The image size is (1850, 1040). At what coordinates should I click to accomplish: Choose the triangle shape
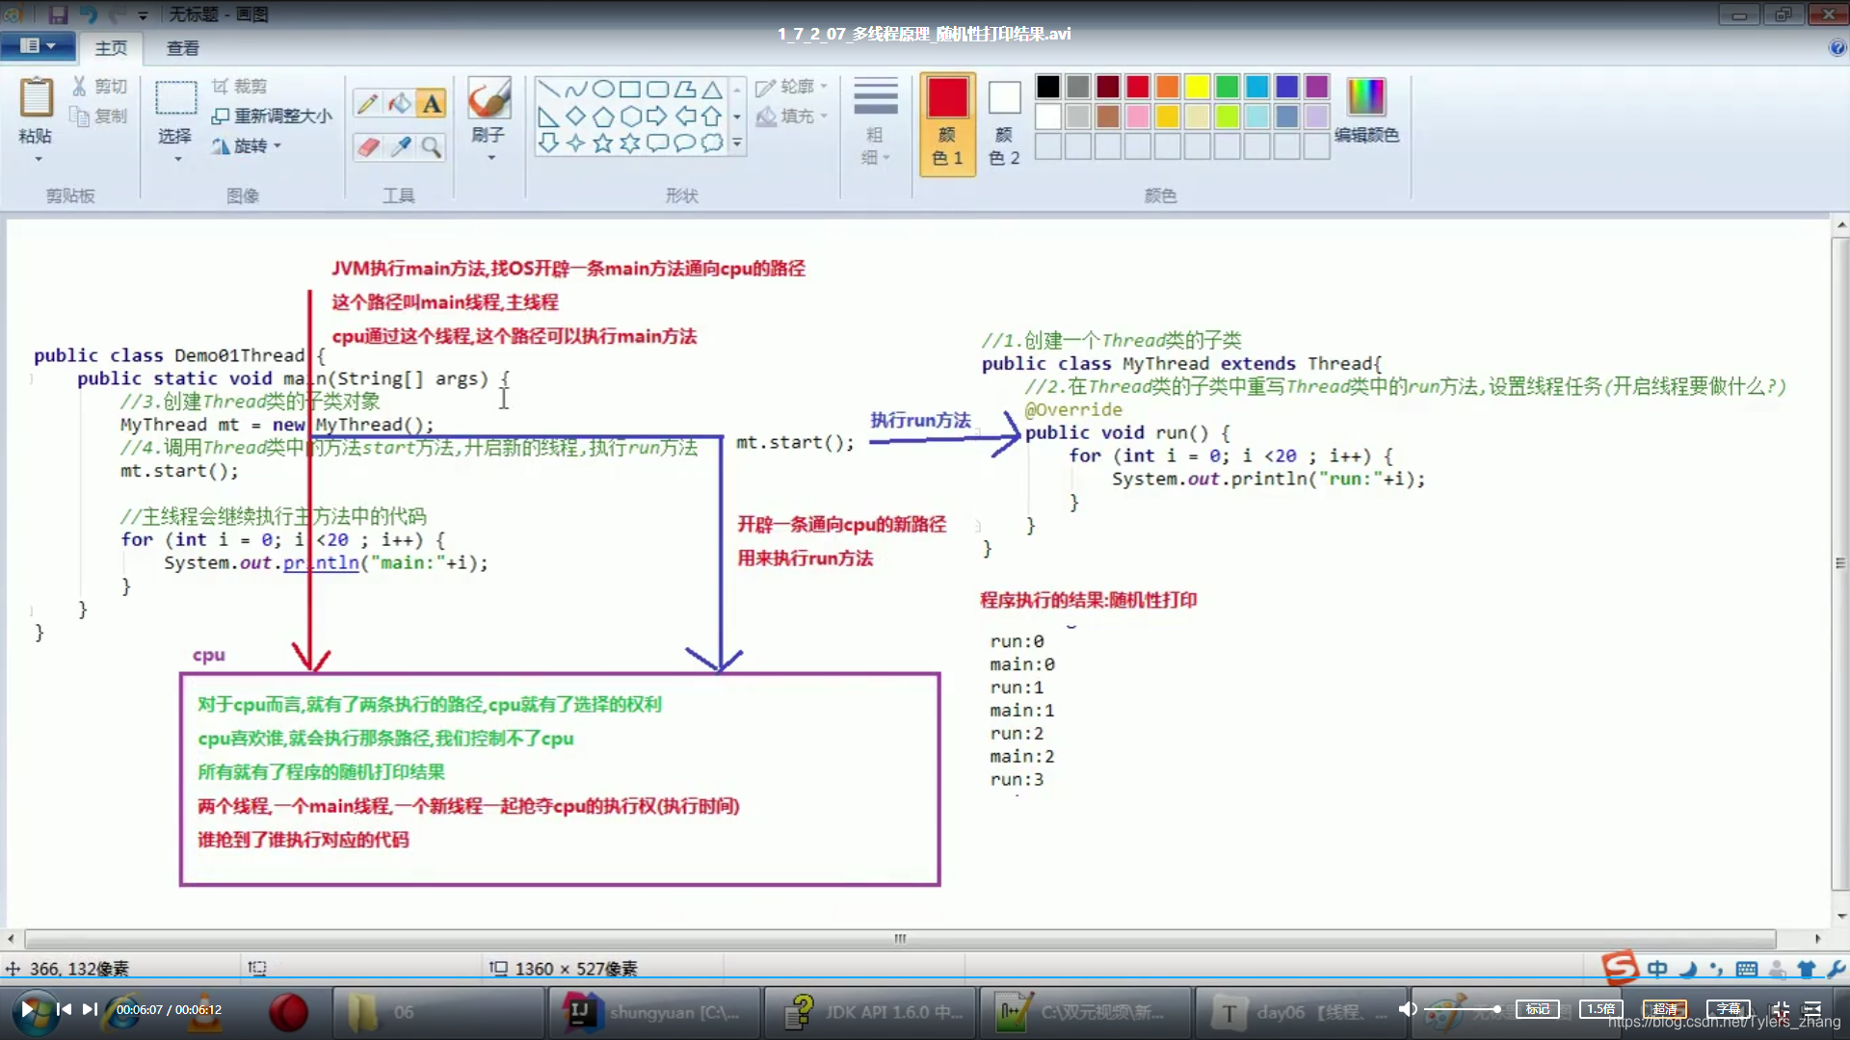click(x=712, y=90)
